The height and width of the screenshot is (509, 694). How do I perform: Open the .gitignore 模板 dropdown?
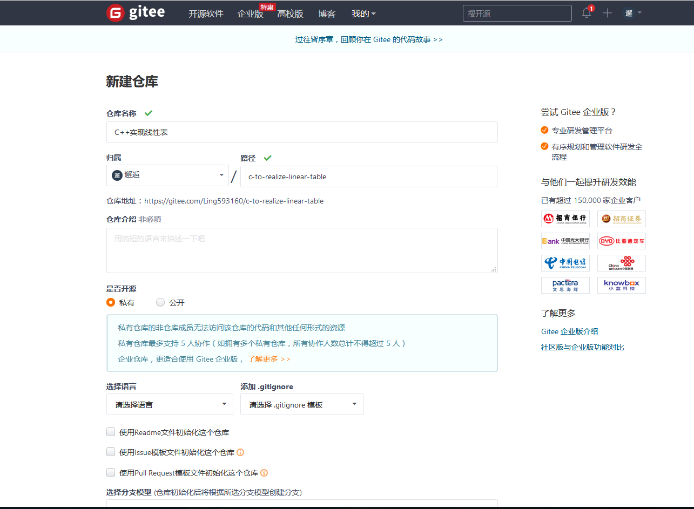[x=302, y=404]
